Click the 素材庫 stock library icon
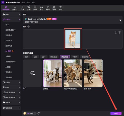Screen dimensions: 124x116 click(4, 102)
